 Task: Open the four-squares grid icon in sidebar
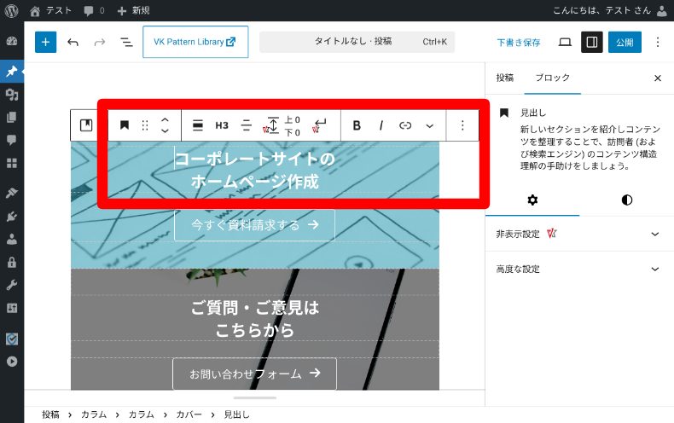[x=12, y=164]
